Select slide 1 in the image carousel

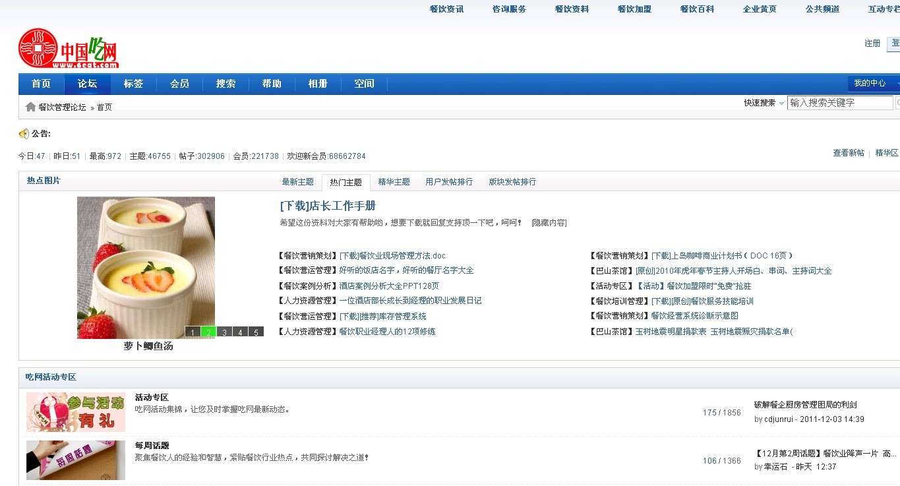tap(193, 332)
